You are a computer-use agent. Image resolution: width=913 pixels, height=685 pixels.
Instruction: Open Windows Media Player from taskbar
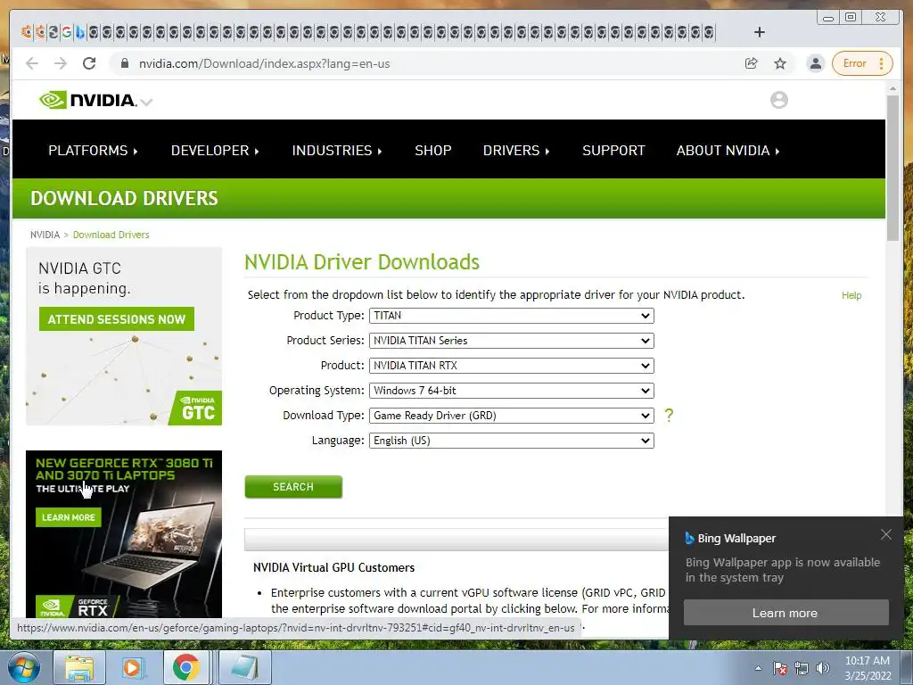[134, 667]
